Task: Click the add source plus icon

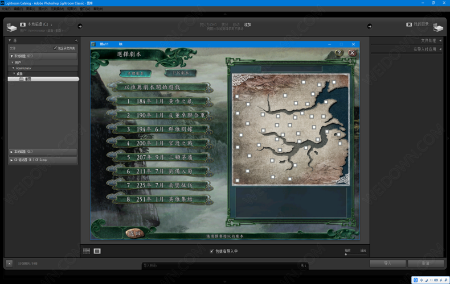Action: coord(76,41)
